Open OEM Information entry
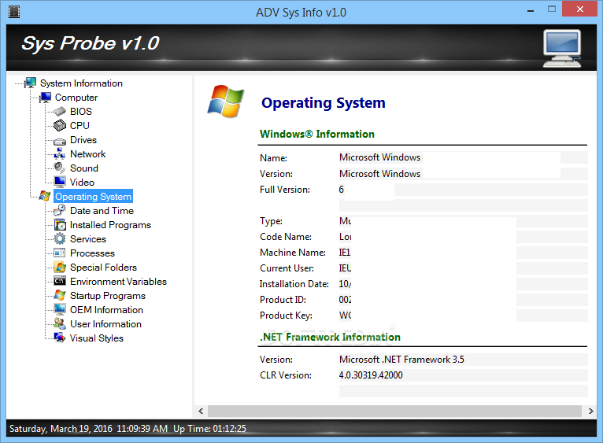 [x=106, y=310]
